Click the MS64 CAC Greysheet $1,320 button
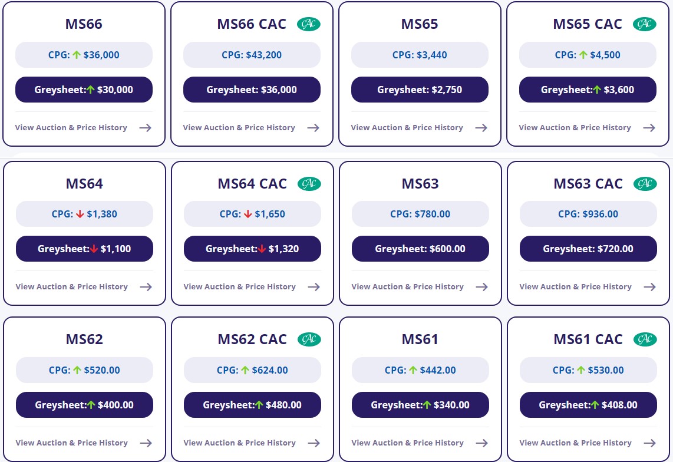The height and width of the screenshot is (462, 673). click(252, 249)
